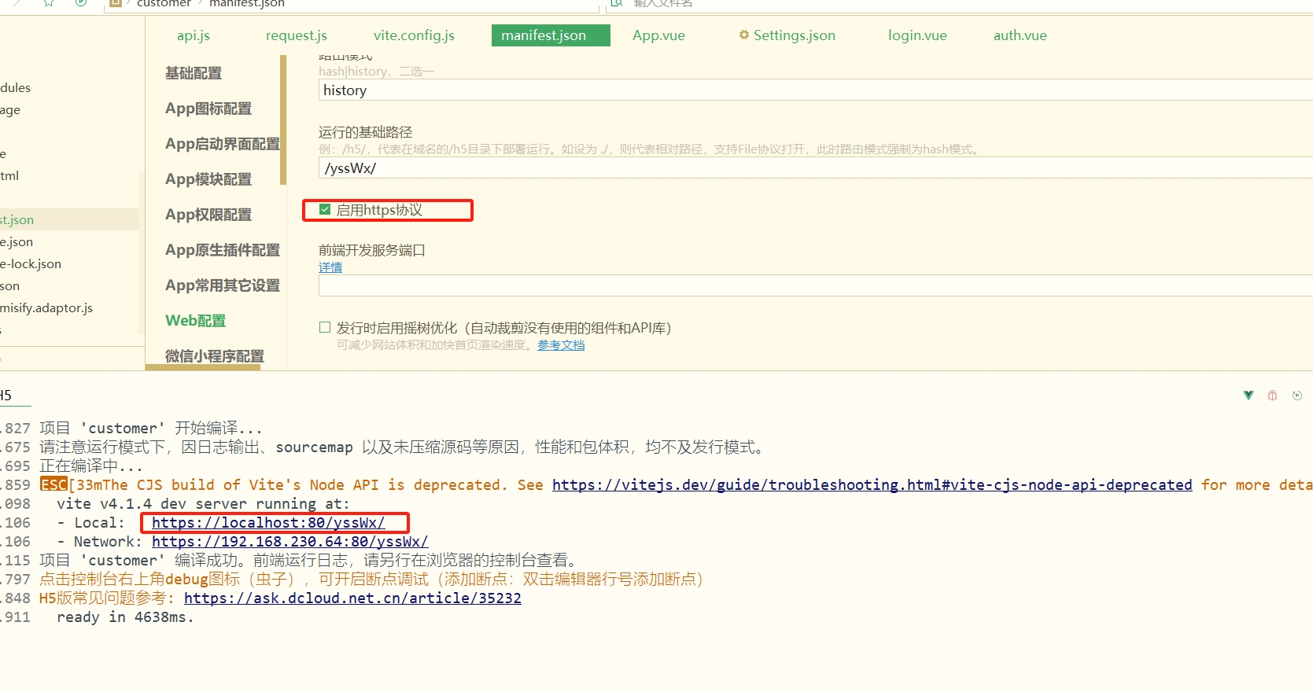Open 微信小程序配置 section
This screenshot has width=1313, height=692.
pos(215,356)
